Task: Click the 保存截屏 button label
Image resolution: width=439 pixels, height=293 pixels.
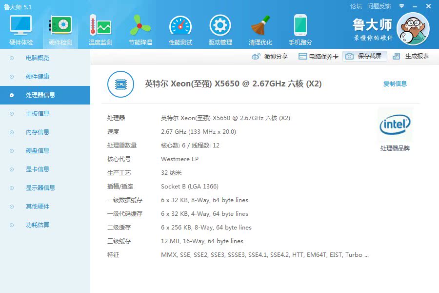Action: coord(370,56)
